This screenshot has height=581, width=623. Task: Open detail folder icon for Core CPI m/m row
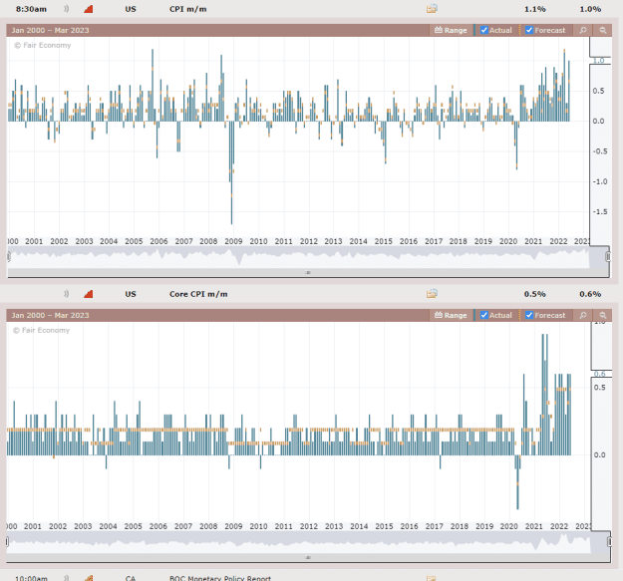click(432, 294)
